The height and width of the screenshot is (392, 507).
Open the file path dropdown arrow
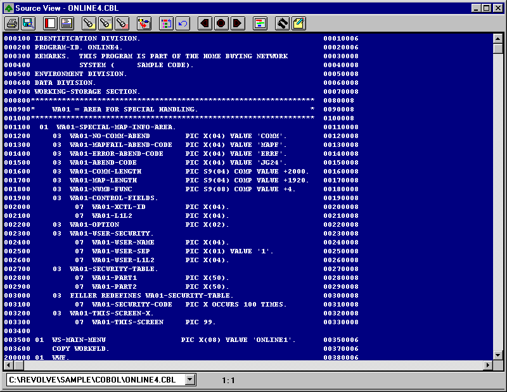[189, 379]
